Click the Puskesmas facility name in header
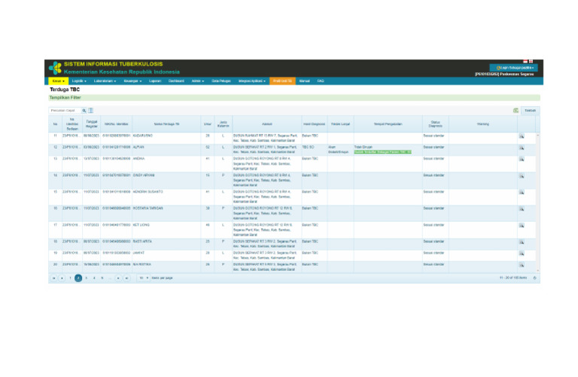 (x=504, y=74)
